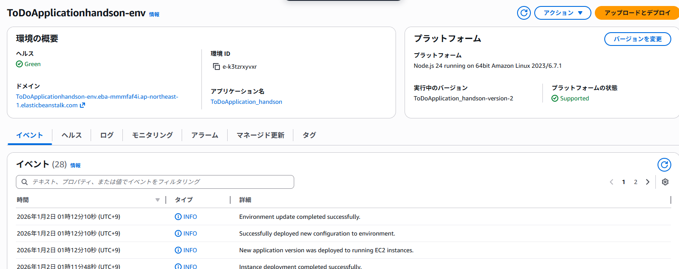Open the ログ tab
Screen dimensions: 679x269
pyautogui.click(x=107, y=135)
